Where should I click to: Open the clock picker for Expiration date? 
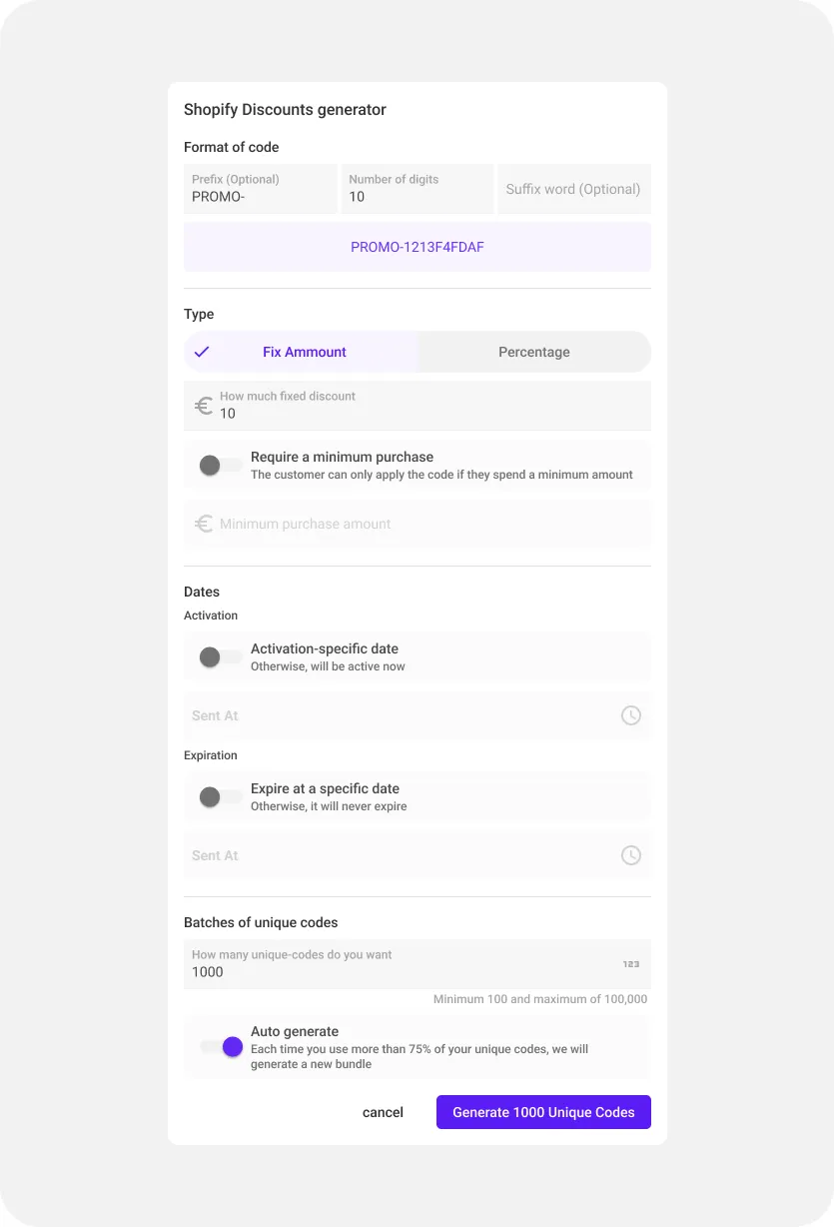pos(631,855)
